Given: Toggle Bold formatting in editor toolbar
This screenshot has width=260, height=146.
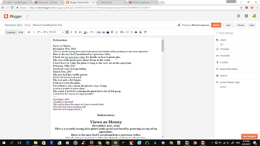Looking at the screenshot, I should (67, 32).
